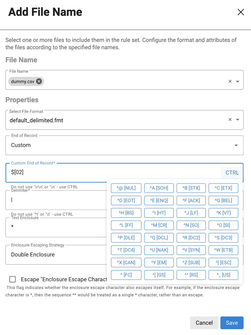Clear the File Name field selection
This screenshot has width=251, height=335.
click(x=230, y=81)
